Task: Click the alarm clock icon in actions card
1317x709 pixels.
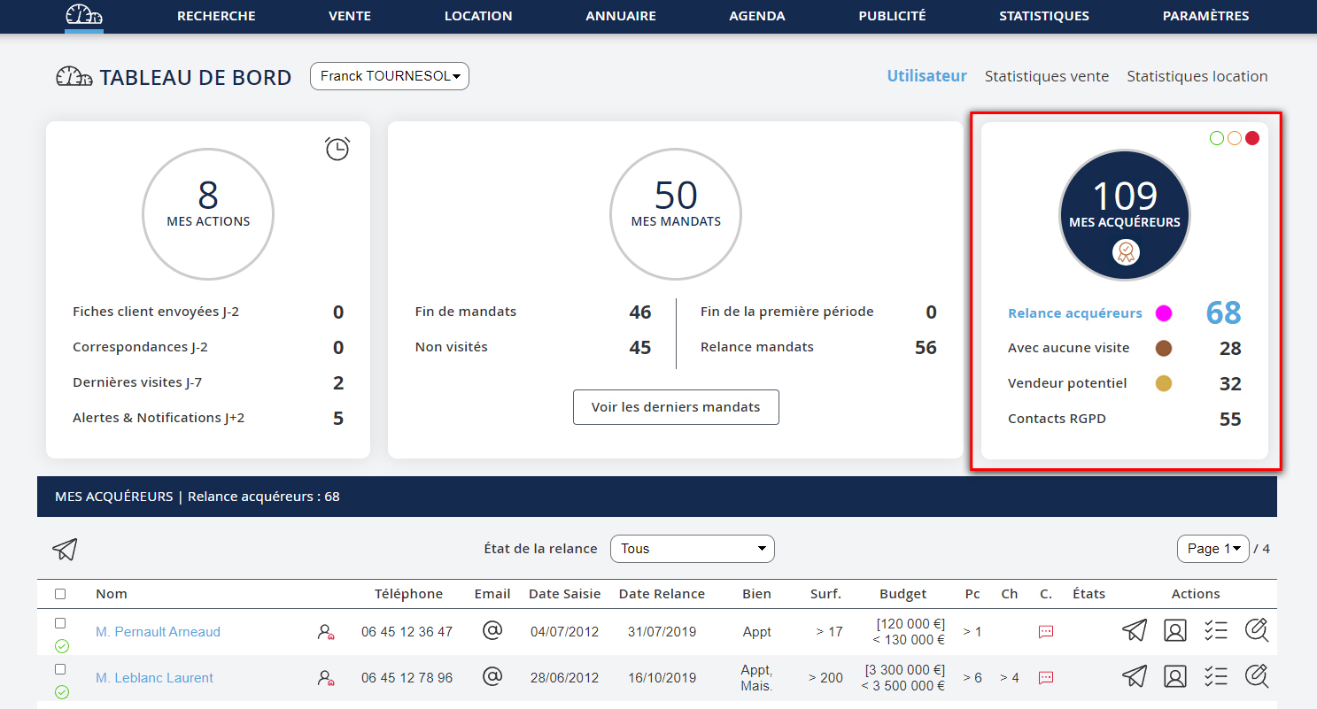Action: [337, 149]
